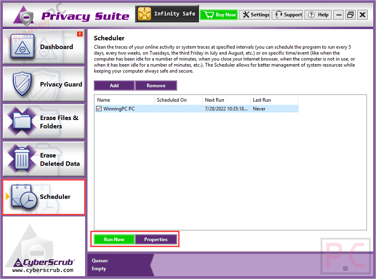Open Support button text
The image size is (376, 279).
293,15
